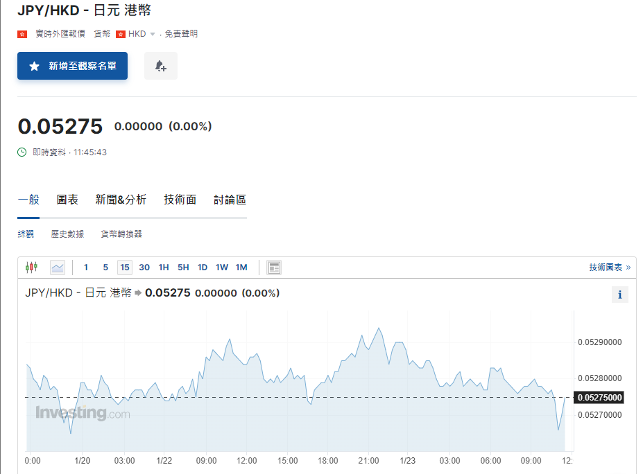This screenshot has height=474, width=643.
Task: Open the 歷史數據 link
Action: [x=67, y=234]
